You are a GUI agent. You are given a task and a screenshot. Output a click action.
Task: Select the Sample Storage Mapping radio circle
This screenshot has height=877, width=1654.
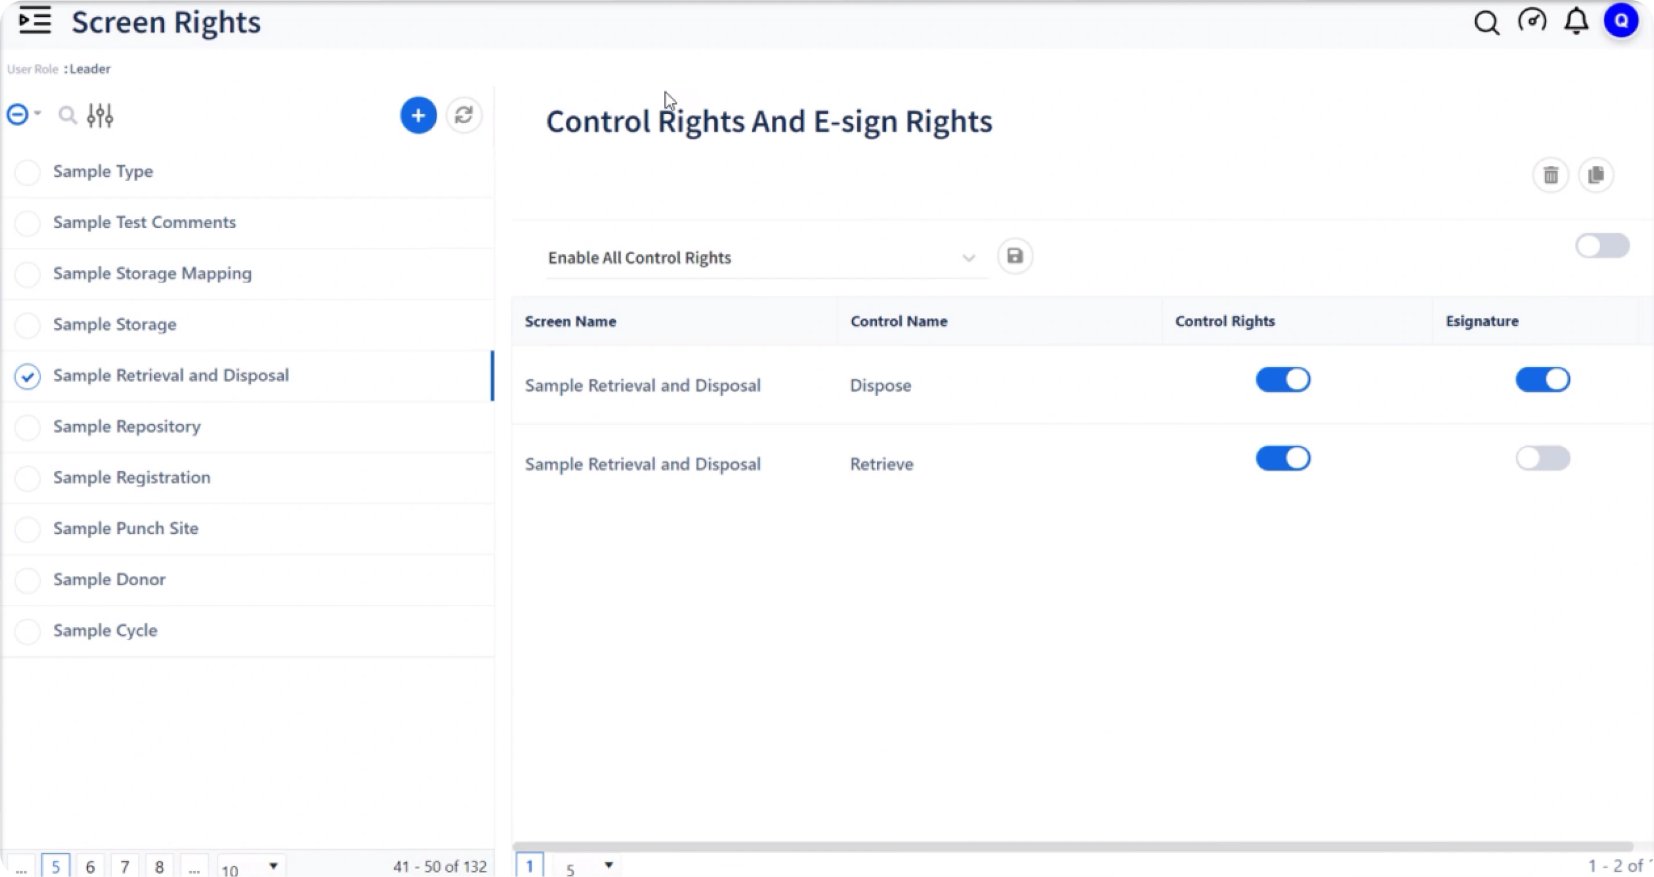pyautogui.click(x=28, y=274)
